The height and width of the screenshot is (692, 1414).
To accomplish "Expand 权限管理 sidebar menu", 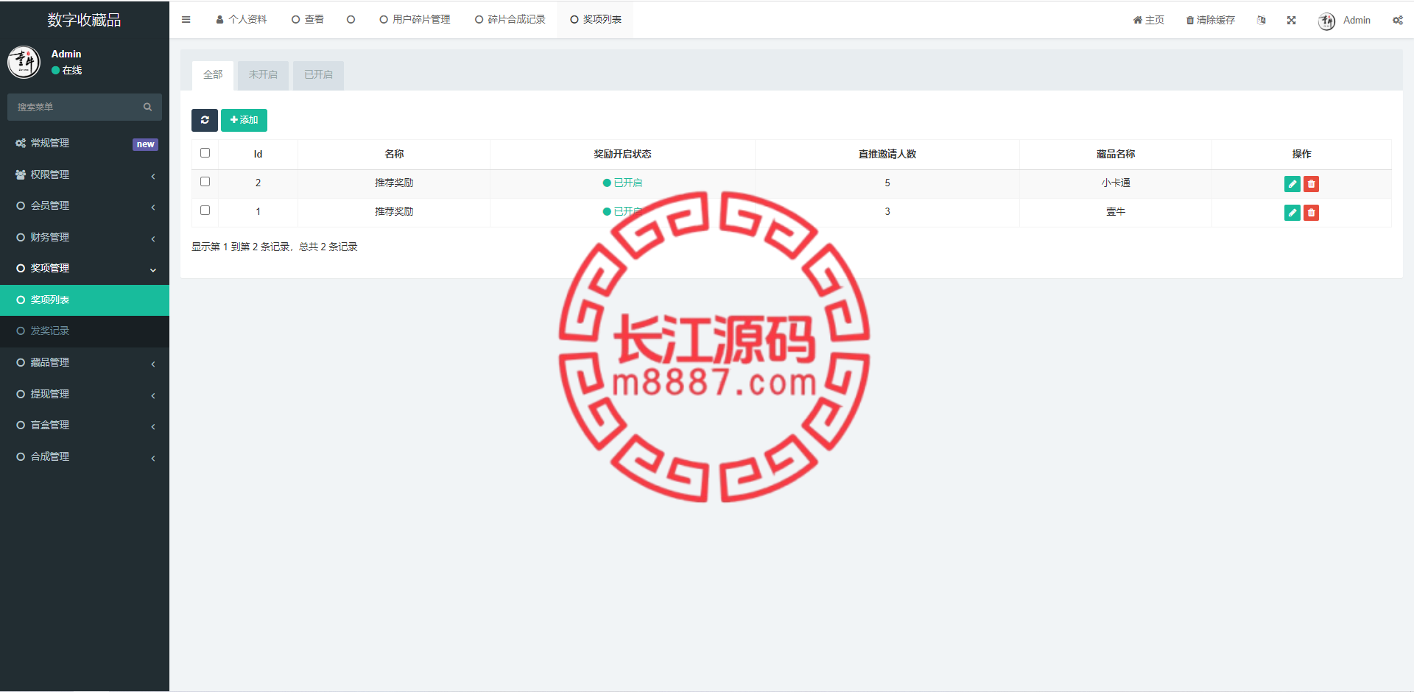I will [x=85, y=174].
